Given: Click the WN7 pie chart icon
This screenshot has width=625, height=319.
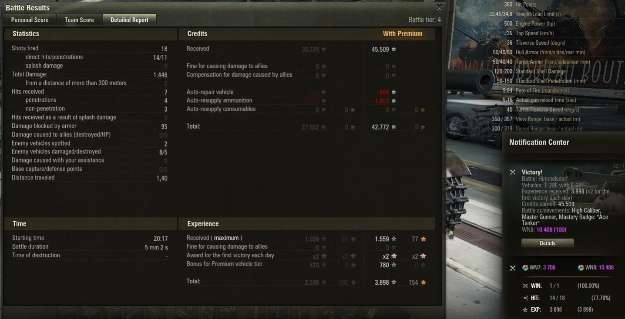Looking at the screenshot, I should (x=525, y=268).
